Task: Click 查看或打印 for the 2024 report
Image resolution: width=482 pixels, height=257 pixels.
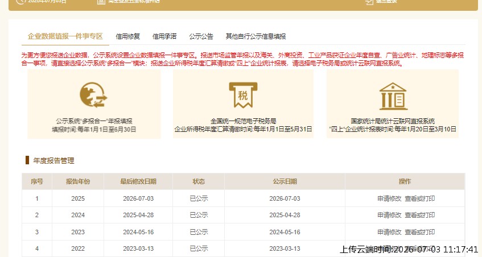Action: coord(419,215)
